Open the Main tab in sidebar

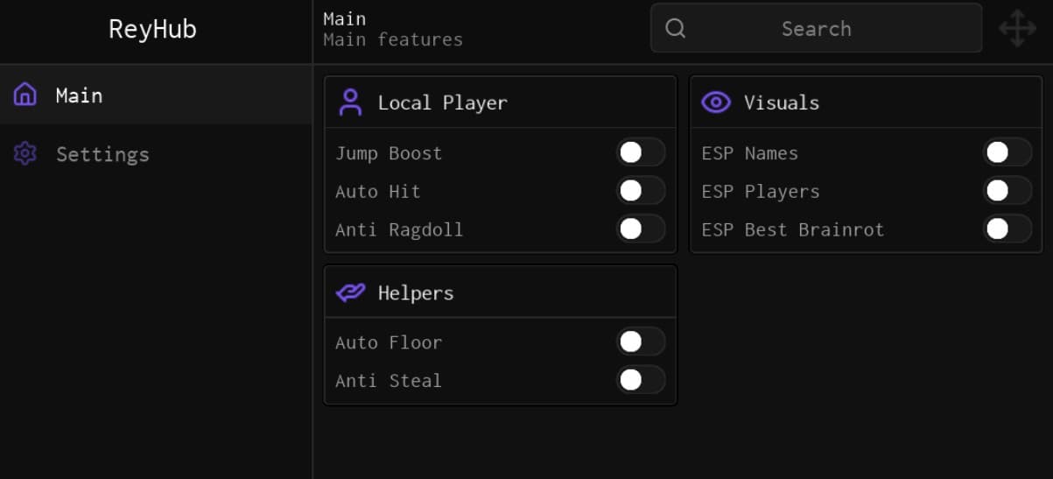point(79,95)
